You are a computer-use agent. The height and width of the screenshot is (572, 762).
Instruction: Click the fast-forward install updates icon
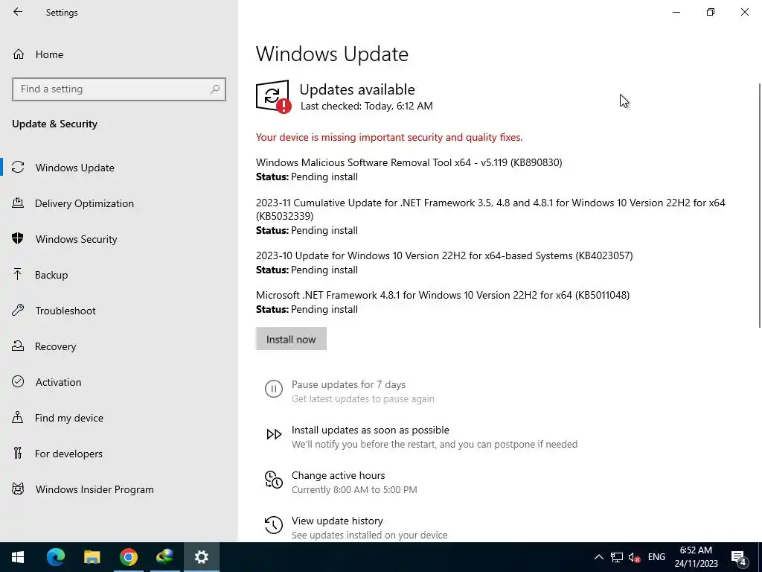coord(274,434)
